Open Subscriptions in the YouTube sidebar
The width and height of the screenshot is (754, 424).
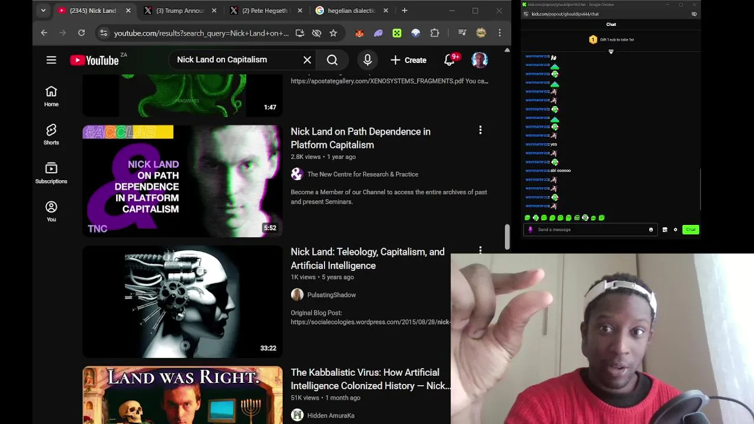pos(51,173)
